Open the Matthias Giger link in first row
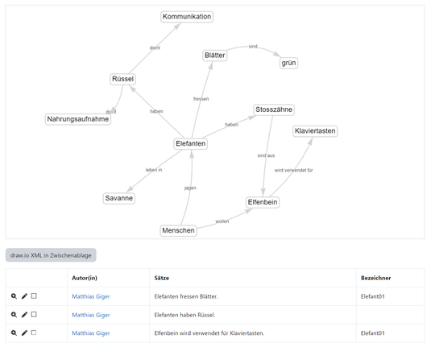Image resolution: width=431 pixels, height=347 pixels. click(x=91, y=296)
